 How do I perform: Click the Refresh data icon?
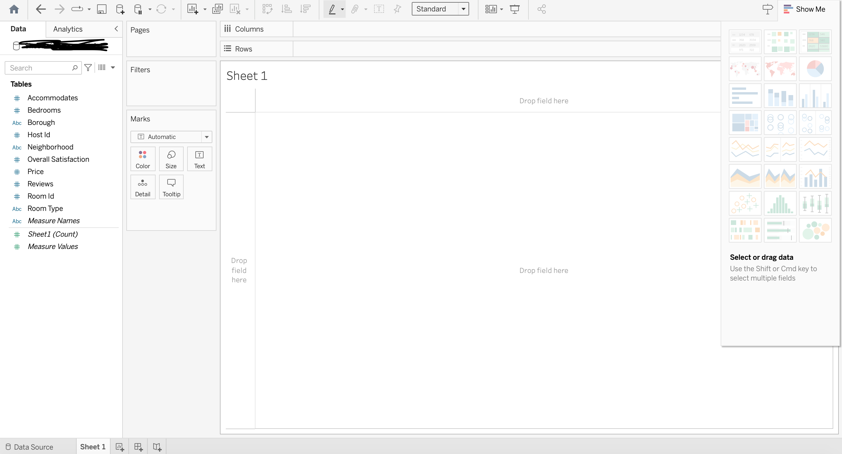pos(161,9)
